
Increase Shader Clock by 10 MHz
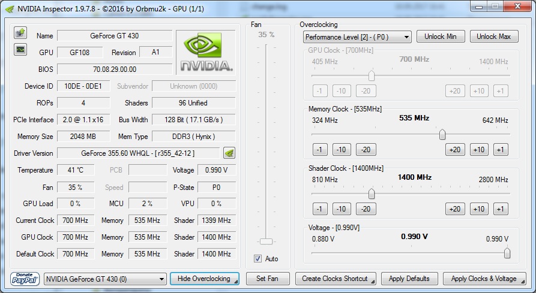[479, 209]
